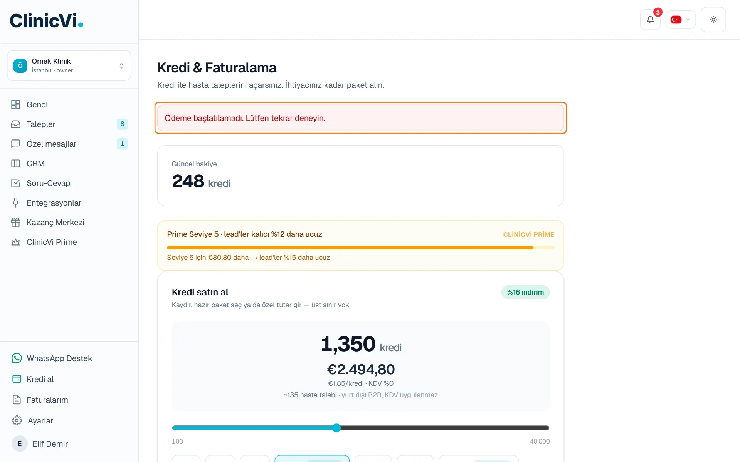The width and height of the screenshot is (740, 462).
Task: Click the 1,350 kredi amount
Action: [361, 344]
